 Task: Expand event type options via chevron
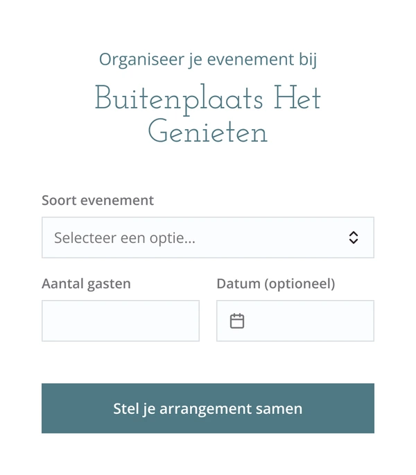tap(354, 237)
